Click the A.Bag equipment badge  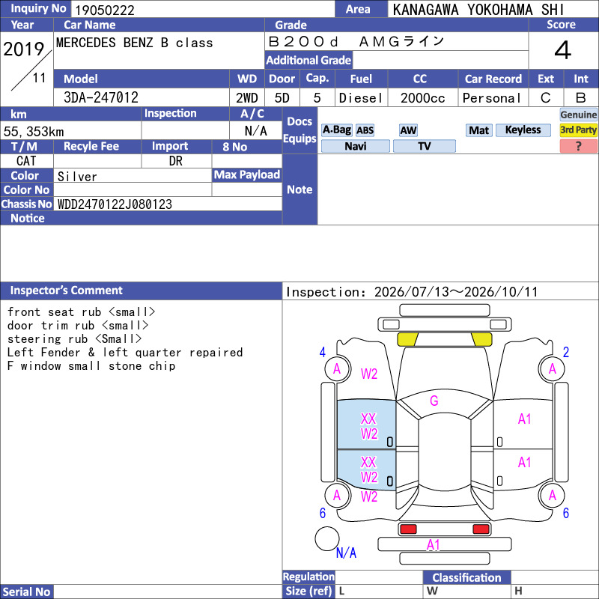point(336,130)
